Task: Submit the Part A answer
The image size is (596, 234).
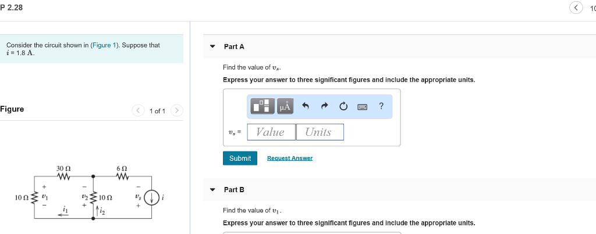Action: [x=240, y=158]
